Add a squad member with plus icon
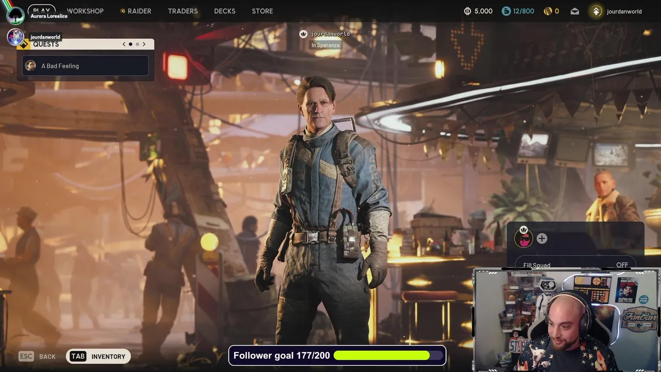 pyautogui.click(x=542, y=238)
